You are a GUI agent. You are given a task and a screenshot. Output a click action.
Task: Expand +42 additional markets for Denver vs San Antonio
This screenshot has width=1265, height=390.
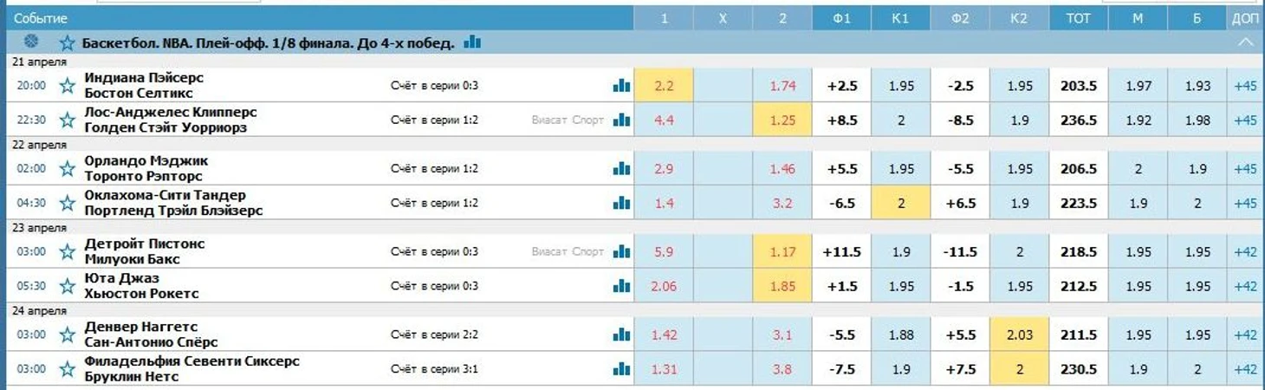coord(1245,335)
